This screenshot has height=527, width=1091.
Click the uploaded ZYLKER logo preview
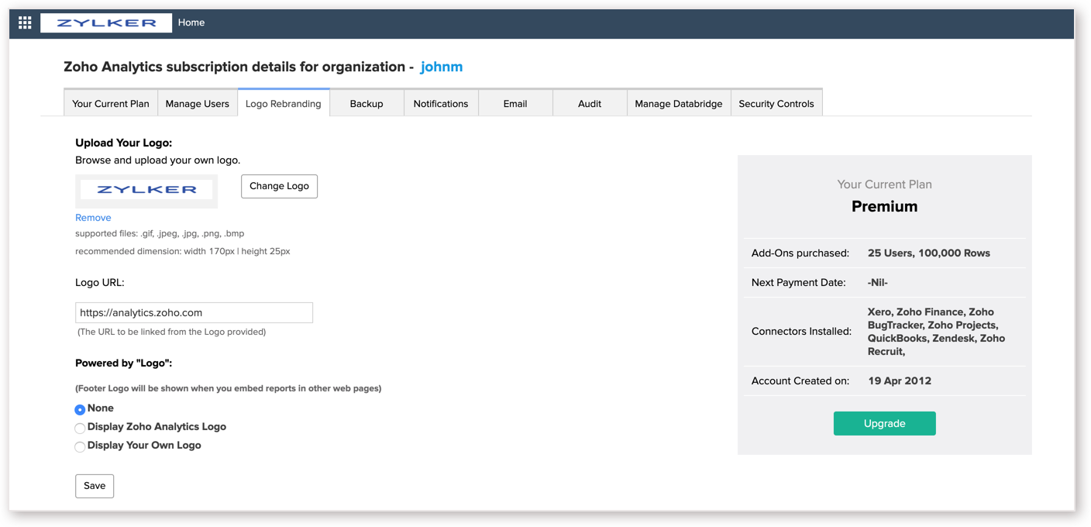click(x=146, y=190)
